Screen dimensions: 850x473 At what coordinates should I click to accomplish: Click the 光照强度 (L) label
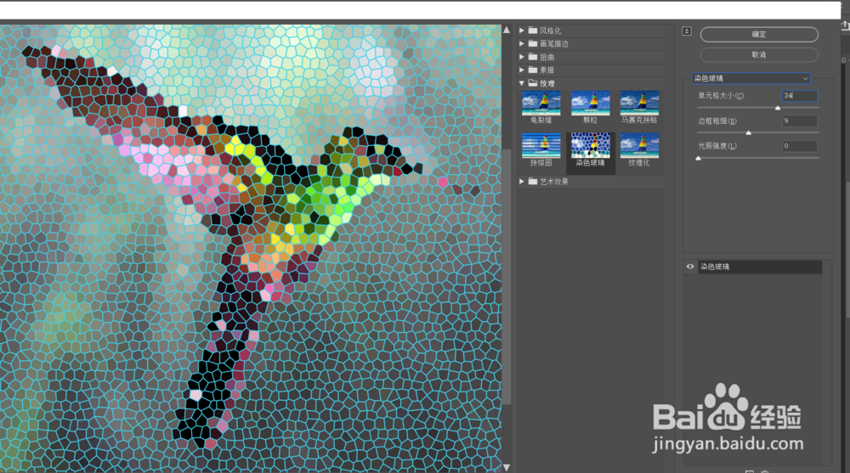click(717, 146)
